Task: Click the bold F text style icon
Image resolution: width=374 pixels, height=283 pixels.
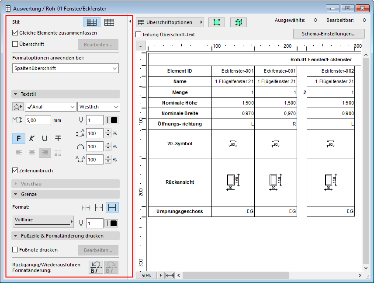Action: (19, 139)
